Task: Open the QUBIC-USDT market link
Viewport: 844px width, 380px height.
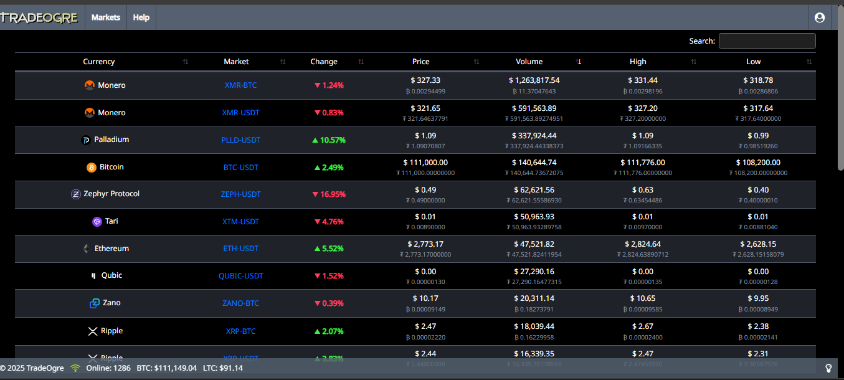Action: [x=240, y=276]
